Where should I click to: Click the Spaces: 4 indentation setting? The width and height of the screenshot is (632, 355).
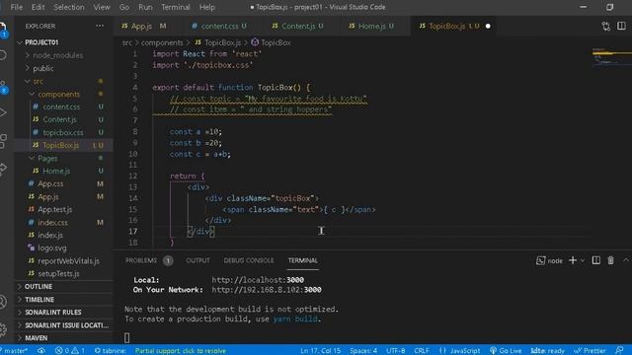[x=363, y=351]
